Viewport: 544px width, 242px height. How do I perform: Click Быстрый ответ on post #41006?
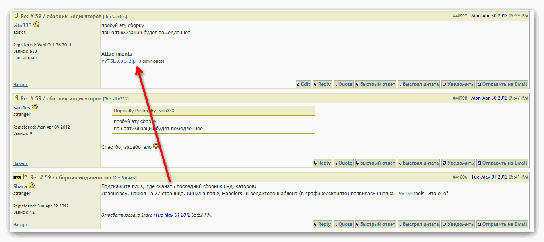(x=376, y=224)
